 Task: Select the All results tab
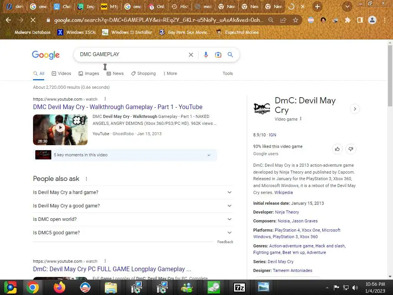coord(39,73)
